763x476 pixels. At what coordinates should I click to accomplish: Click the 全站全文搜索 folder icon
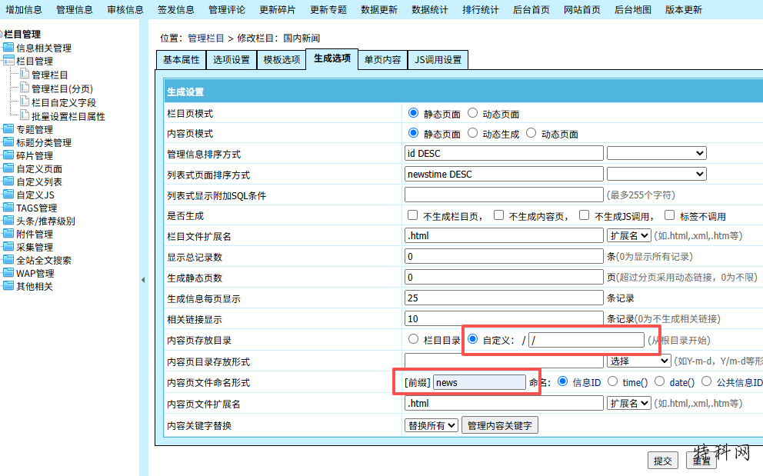(x=8, y=260)
